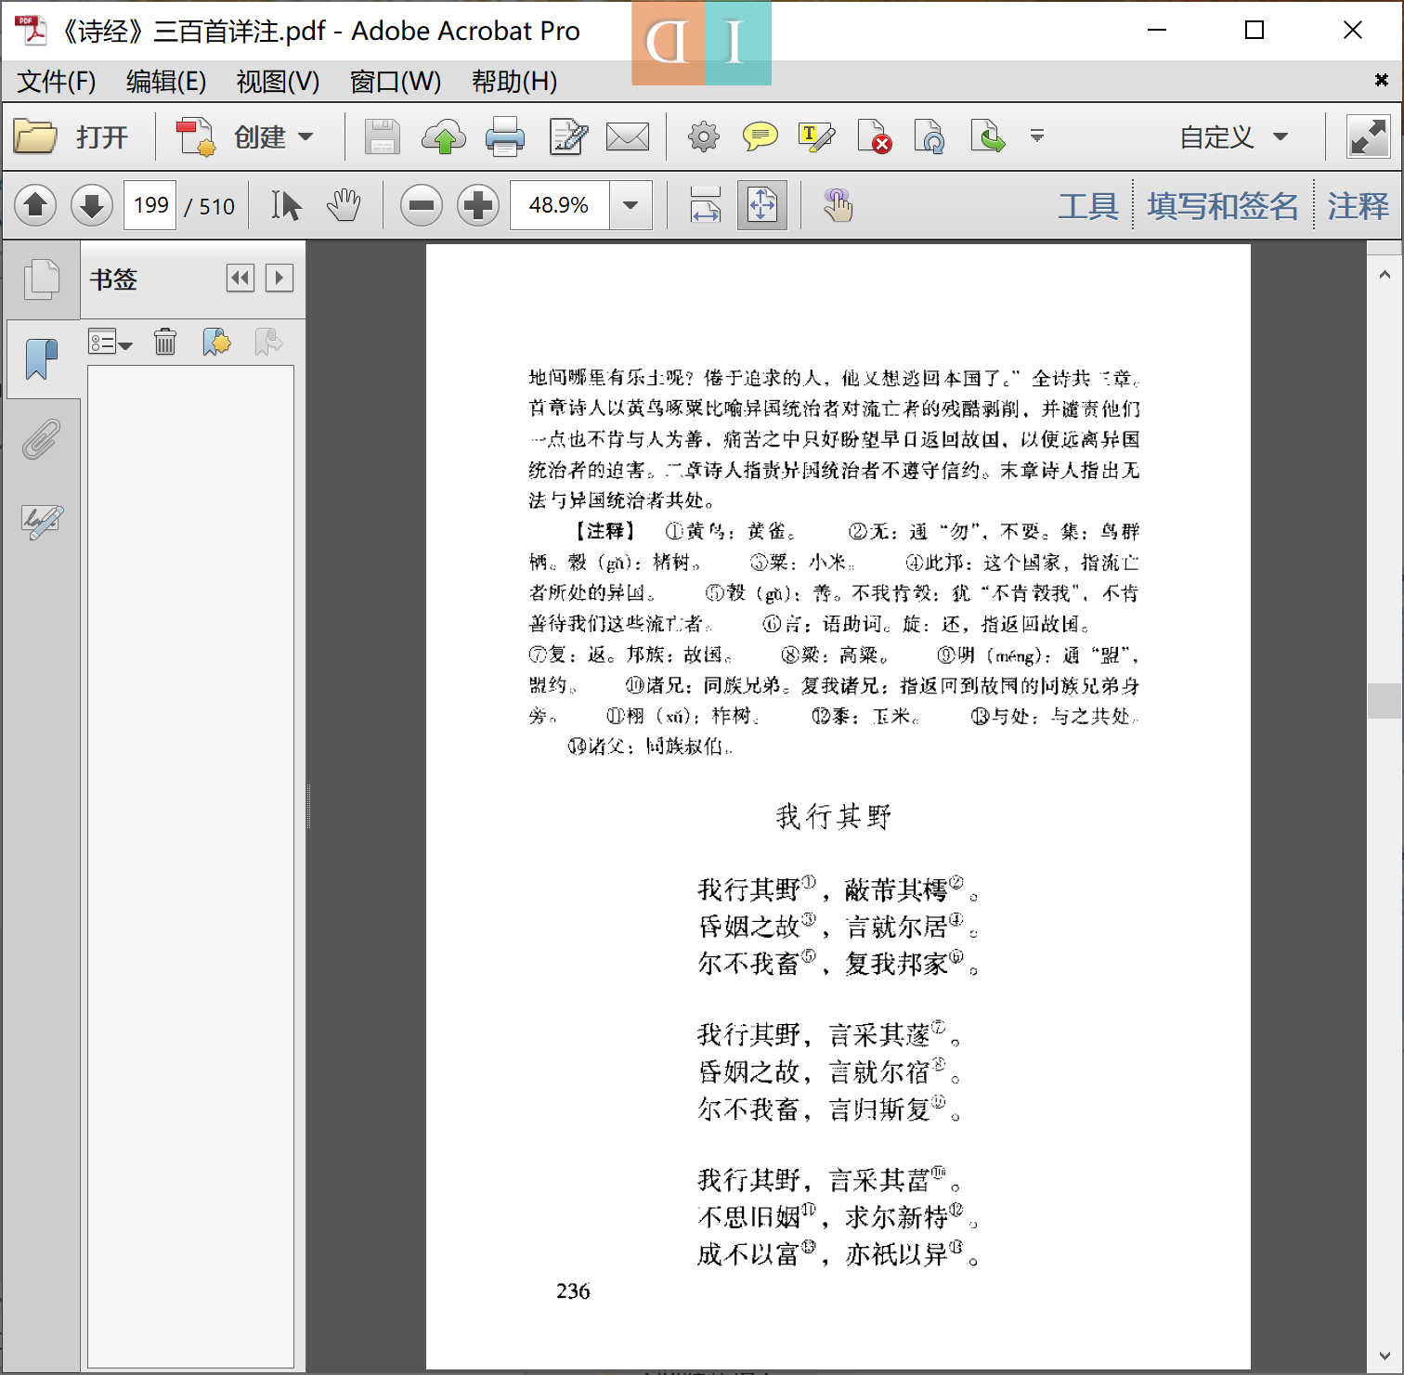Go to the next page with the down arrow
The image size is (1404, 1375).
pyautogui.click(x=91, y=205)
